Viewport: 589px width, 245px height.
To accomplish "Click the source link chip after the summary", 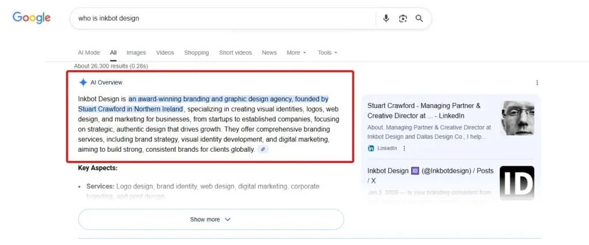I will [263, 150].
